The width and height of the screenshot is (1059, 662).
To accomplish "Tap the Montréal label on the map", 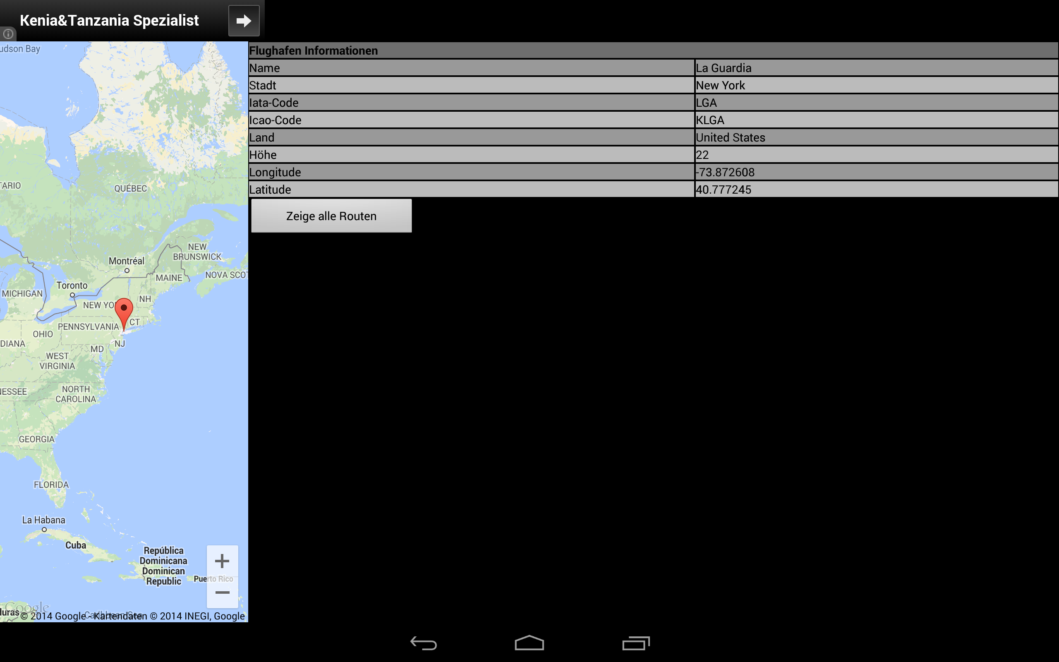I will 127,261.
